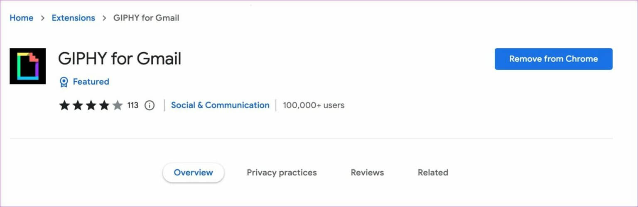Viewport: 638px width, 207px height.
Task: Open the Extensions breadcrumb link
Action: [73, 18]
